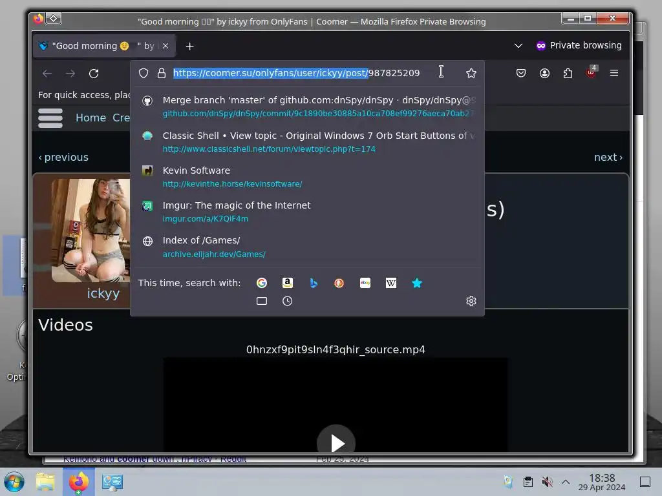Screen dimensions: 662x496
Task: Search this time with Wikipedia
Action: coord(391,283)
